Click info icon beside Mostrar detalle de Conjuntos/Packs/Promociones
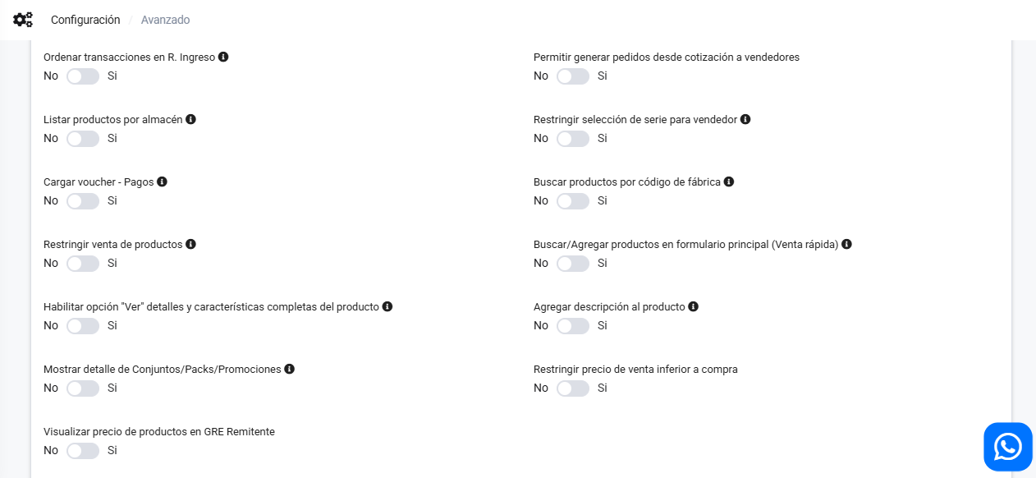The width and height of the screenshot is (1036, 478). (289, 369)
